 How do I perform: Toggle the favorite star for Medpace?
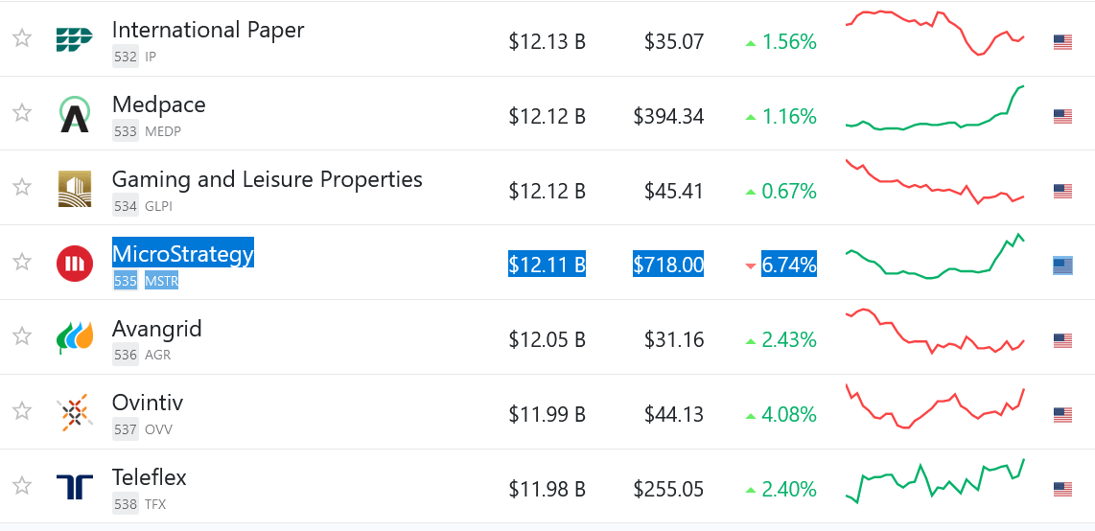pyautogui.click(x=22, y=113)
